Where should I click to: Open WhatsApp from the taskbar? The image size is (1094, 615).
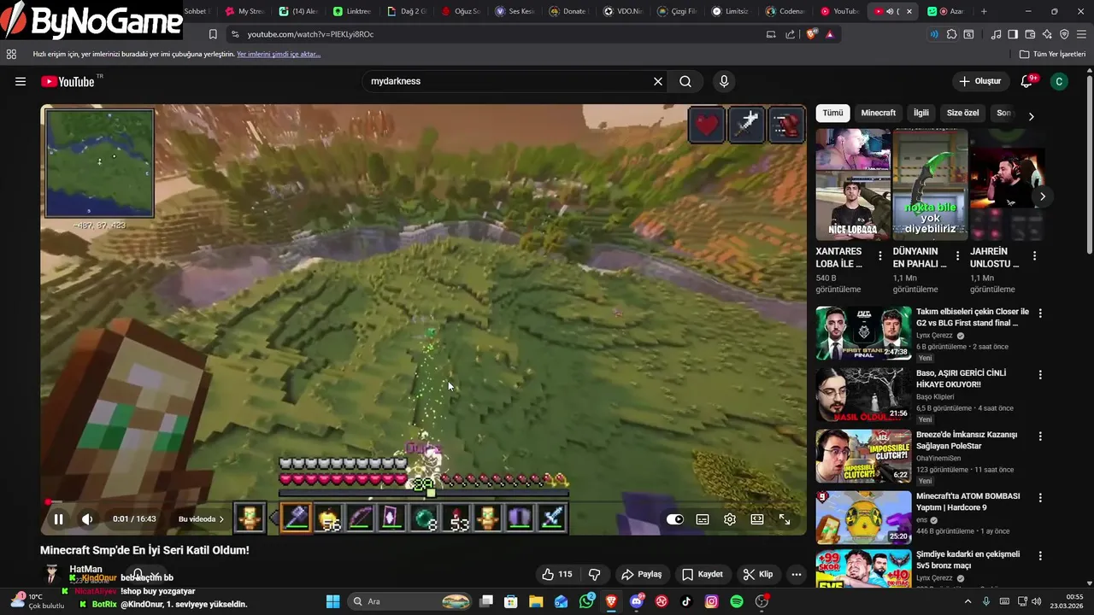pos(586,601)
